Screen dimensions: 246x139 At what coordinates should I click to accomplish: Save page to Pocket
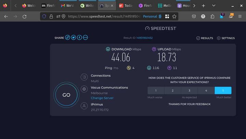click(194, 16)
